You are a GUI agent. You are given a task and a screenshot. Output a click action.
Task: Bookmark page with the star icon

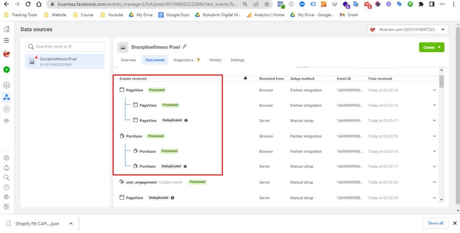pyautogui.click(x=267, y=4)
